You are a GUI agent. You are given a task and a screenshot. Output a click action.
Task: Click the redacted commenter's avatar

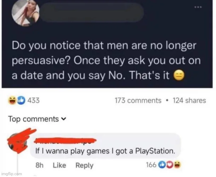point(17,143)
